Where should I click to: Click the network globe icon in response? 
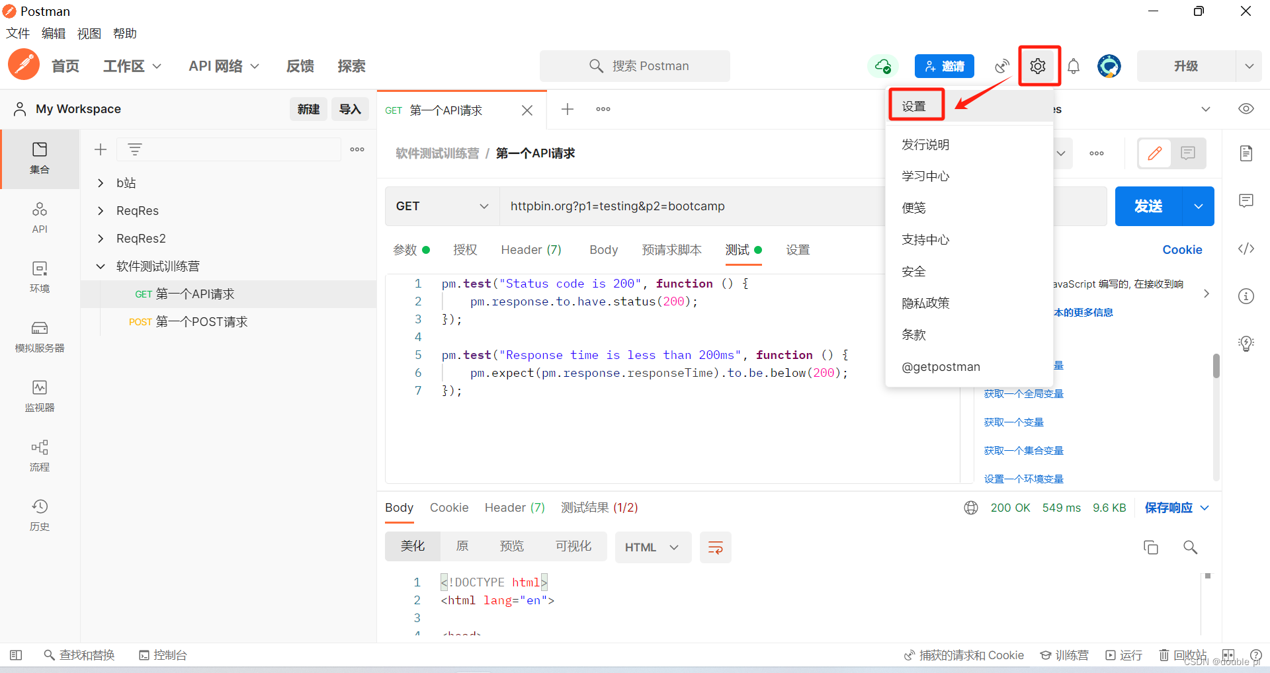pos(971,508)
